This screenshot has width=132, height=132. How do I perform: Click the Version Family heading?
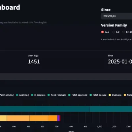coord(114,25)
